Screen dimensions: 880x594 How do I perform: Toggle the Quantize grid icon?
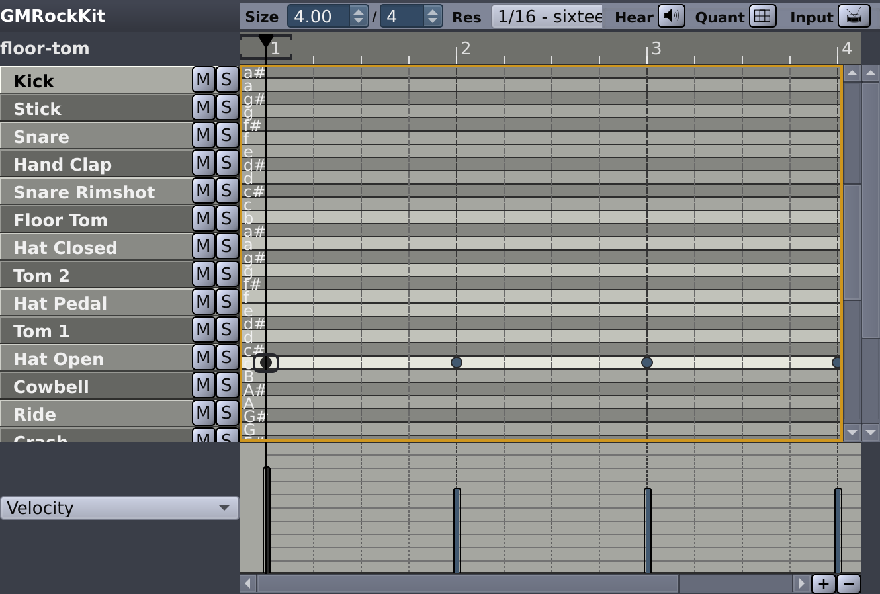pyautogui.click(x=762, y=16)
